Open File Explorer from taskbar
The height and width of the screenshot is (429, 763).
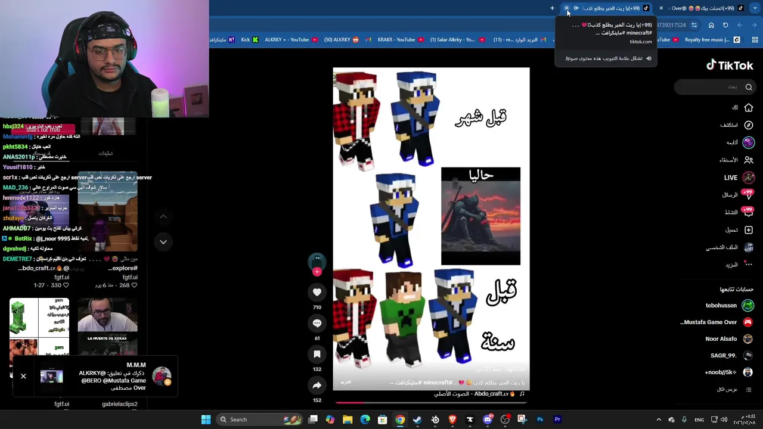tap(348, 419)
